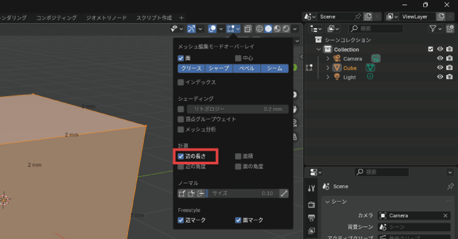Enable 面の角度 face angle
The image size is (458, 239).
238,166
